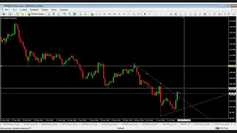This screenshot has height=133, width=237.
Task: Select the W1 timeframe
Action: [x=134, y=14]
